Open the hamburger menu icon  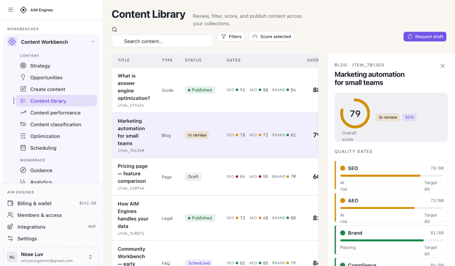(11, 9)
